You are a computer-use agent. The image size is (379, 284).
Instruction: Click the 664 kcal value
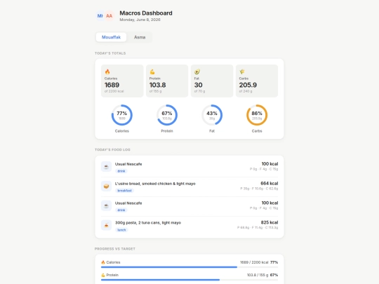tap(270, 183)
